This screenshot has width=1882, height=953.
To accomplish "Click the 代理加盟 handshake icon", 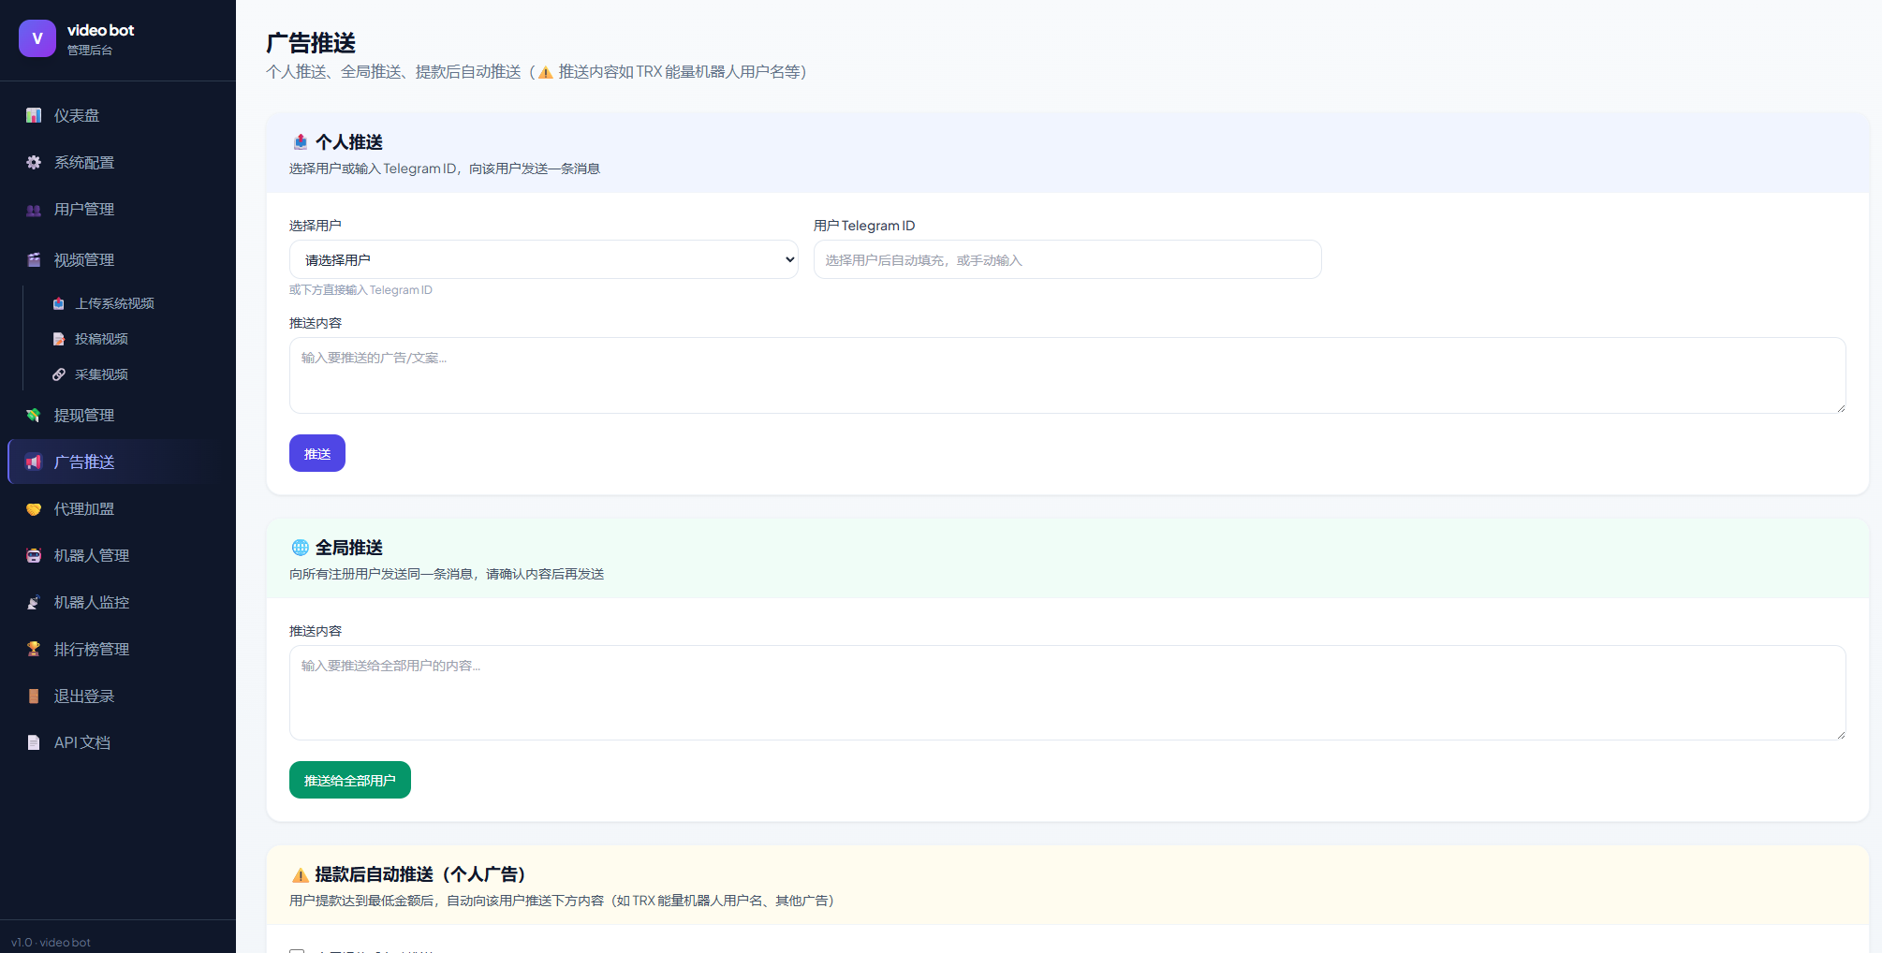I will tap(34, 509).
